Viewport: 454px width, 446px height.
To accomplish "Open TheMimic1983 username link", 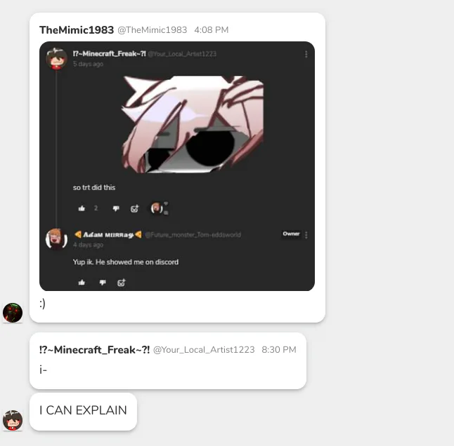I will pos(77,30).
